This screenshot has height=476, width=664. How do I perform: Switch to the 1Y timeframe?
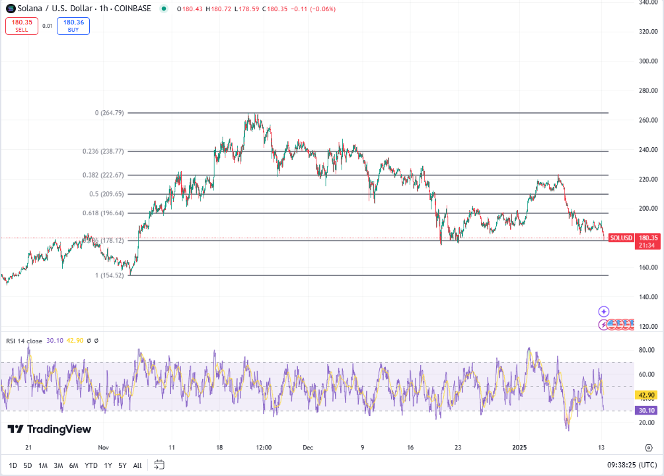pos(107,465)
